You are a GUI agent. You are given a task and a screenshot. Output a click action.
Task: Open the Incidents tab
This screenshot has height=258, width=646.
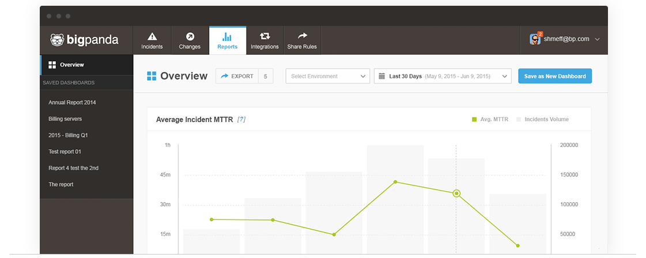tap(152, 40)
